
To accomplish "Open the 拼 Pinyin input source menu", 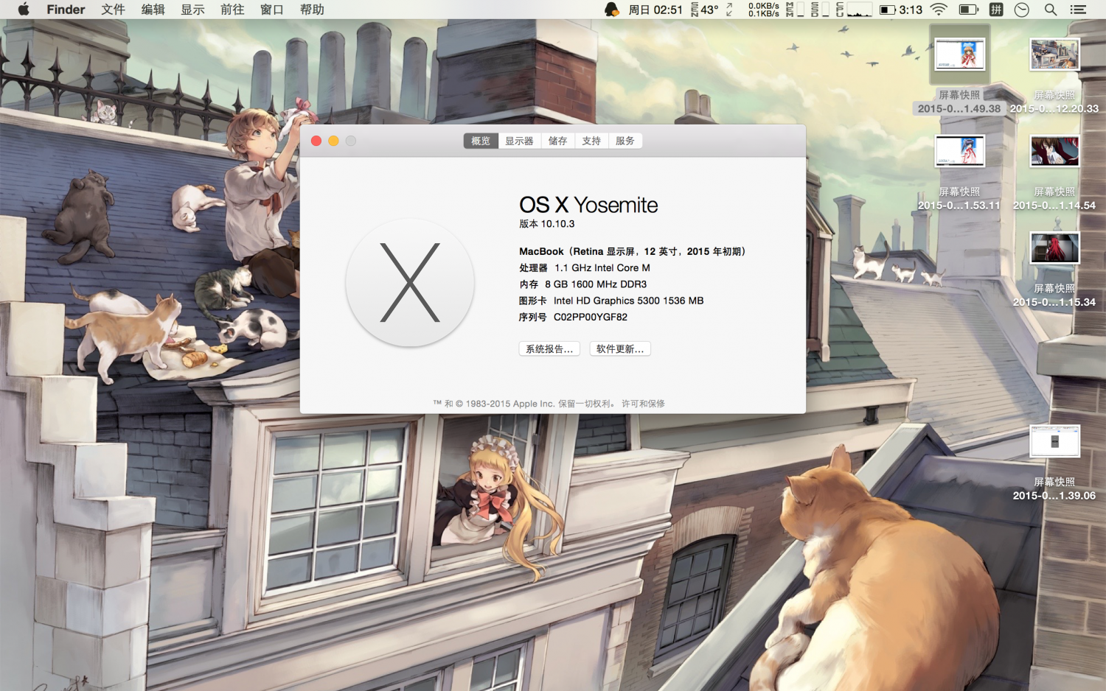I will point(996,10).
